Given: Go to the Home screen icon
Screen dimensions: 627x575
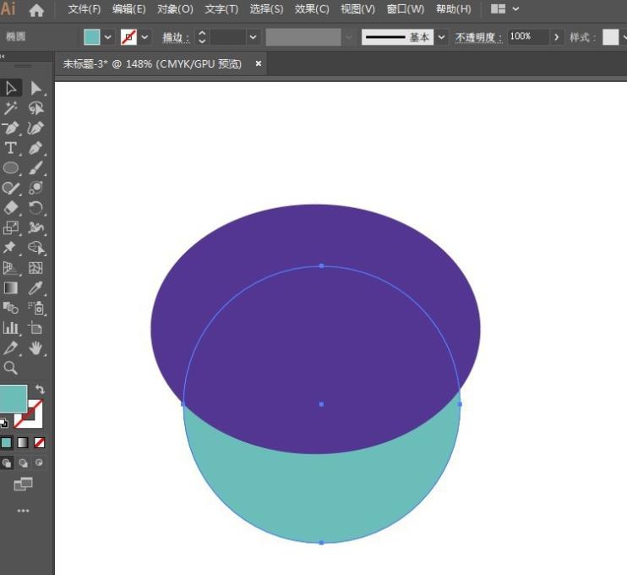Looking at the screenshot, I should (36, 9).
